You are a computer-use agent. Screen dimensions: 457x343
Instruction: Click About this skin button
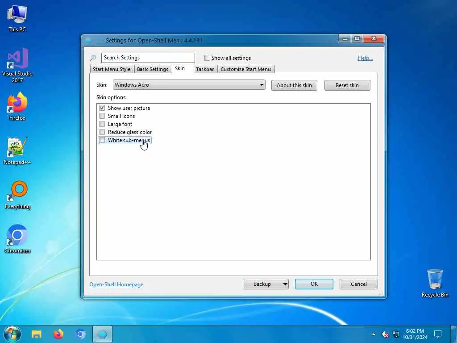(294, 85)
